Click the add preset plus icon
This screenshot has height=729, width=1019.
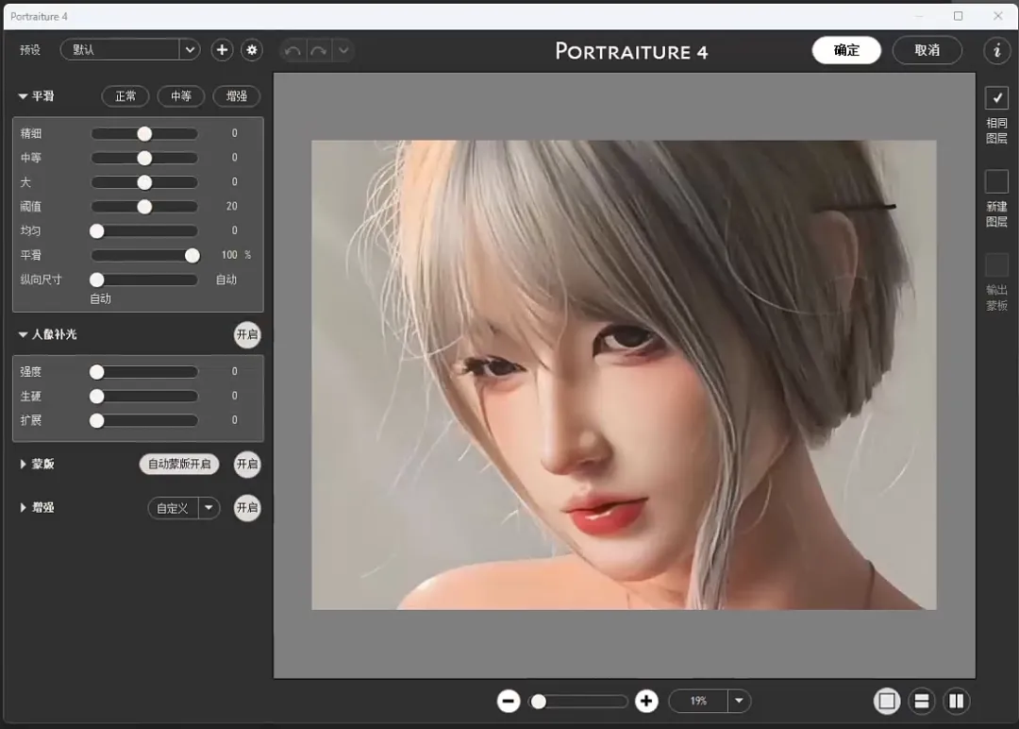(x=222, y=50)
